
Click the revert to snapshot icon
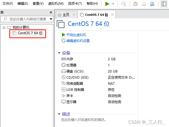pyautogui.click(x=144, y=4)
